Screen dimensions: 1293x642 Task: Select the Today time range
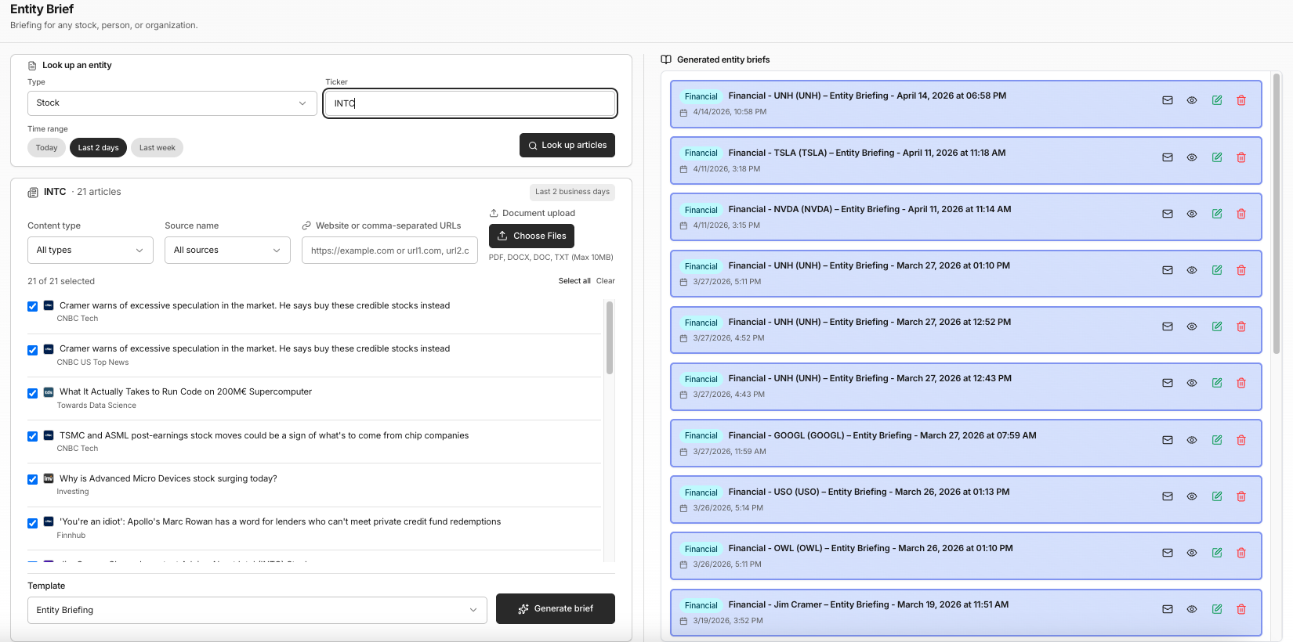47,148
